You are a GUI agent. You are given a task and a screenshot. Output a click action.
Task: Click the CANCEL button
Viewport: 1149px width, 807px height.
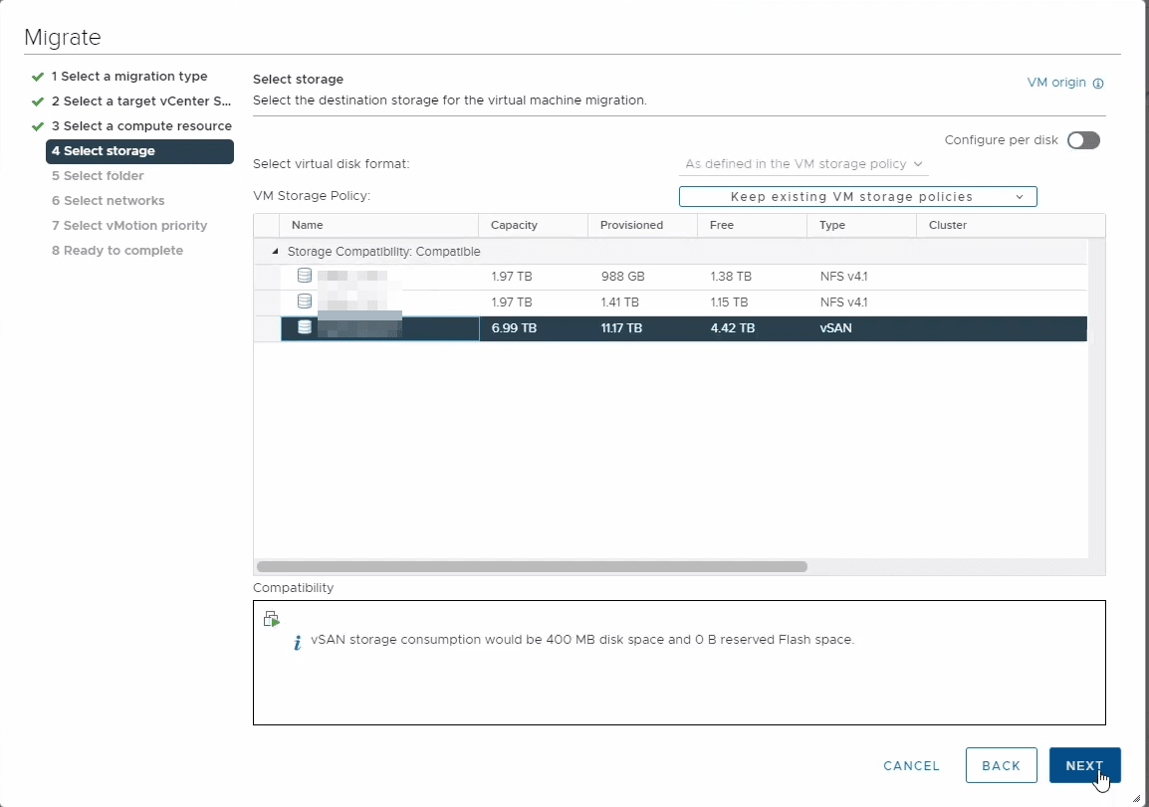point(911,766)
